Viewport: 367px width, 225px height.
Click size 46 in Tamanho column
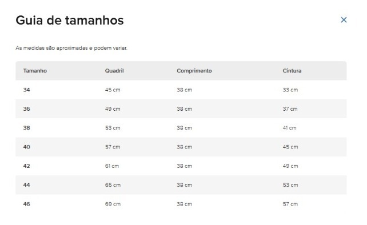[x=26, y=204]
